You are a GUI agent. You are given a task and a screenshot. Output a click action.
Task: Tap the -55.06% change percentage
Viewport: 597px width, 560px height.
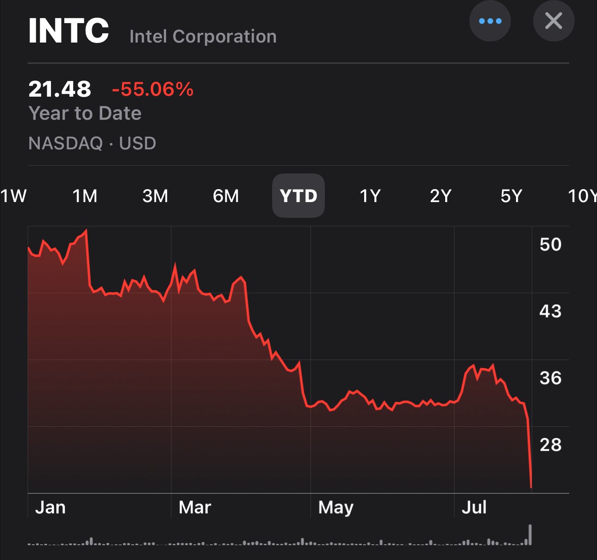click(x=153, y=89)
